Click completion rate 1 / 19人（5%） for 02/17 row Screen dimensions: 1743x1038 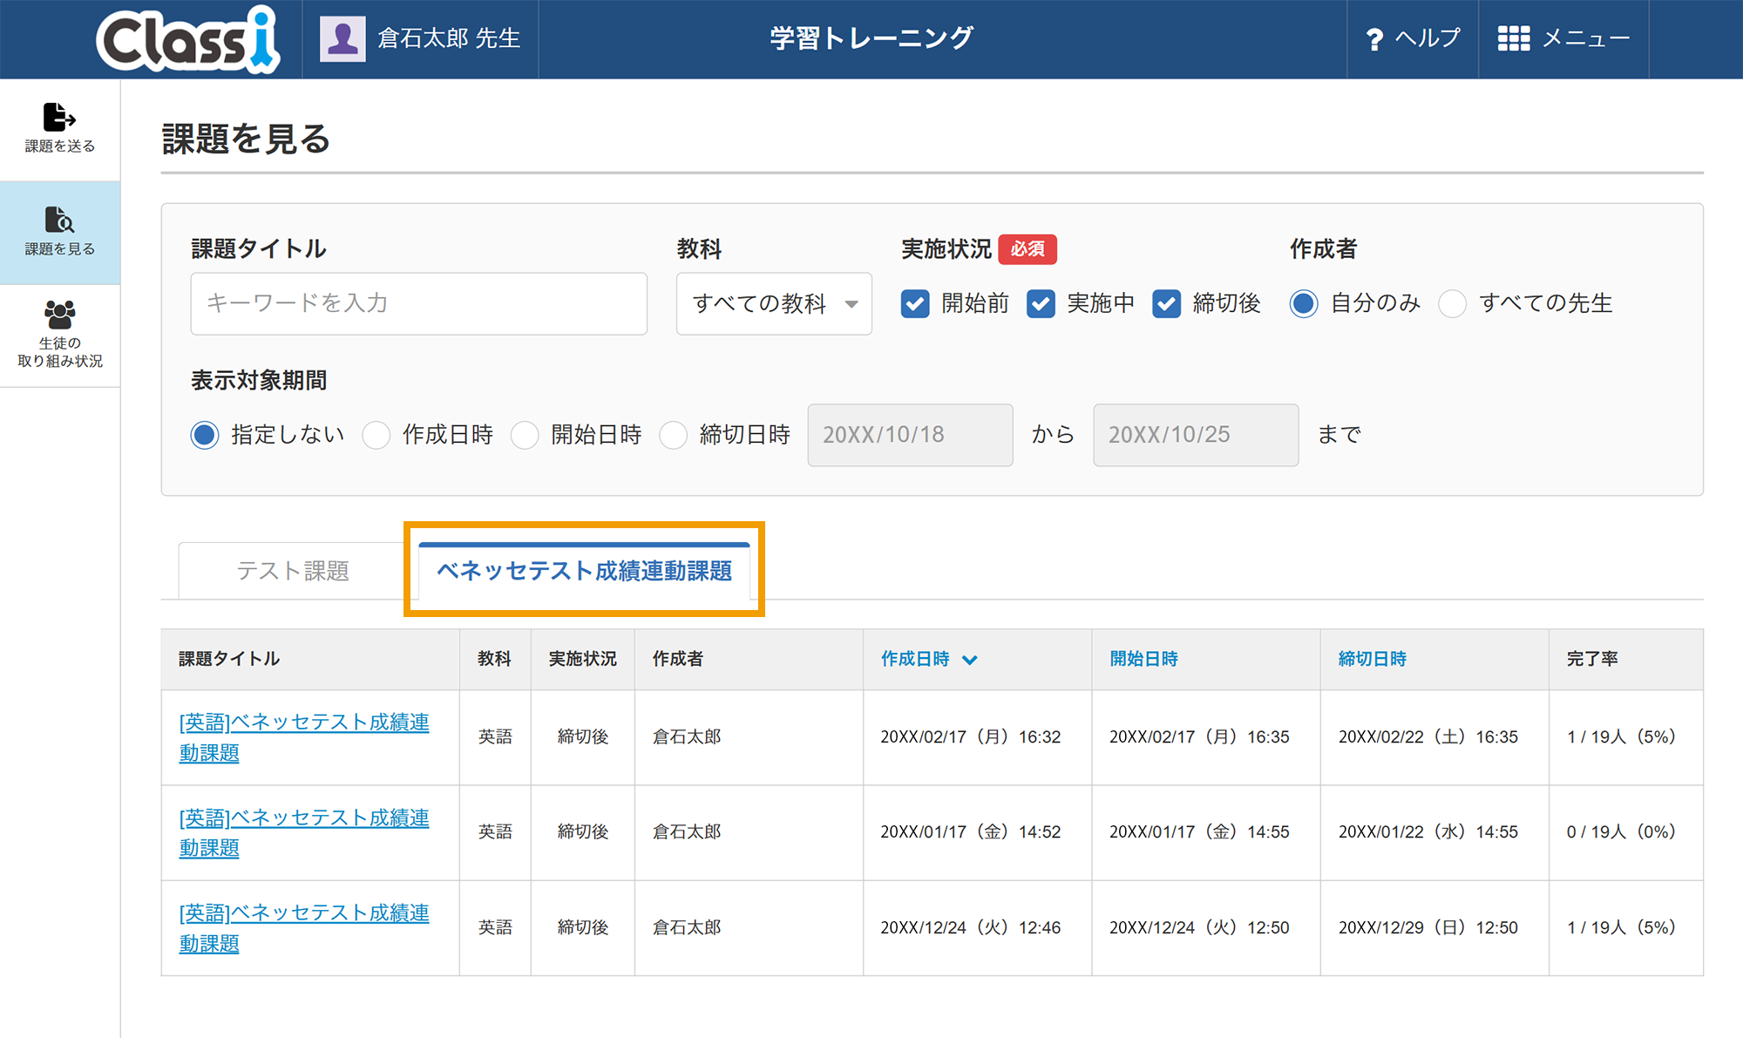[x=1621, y=737]
